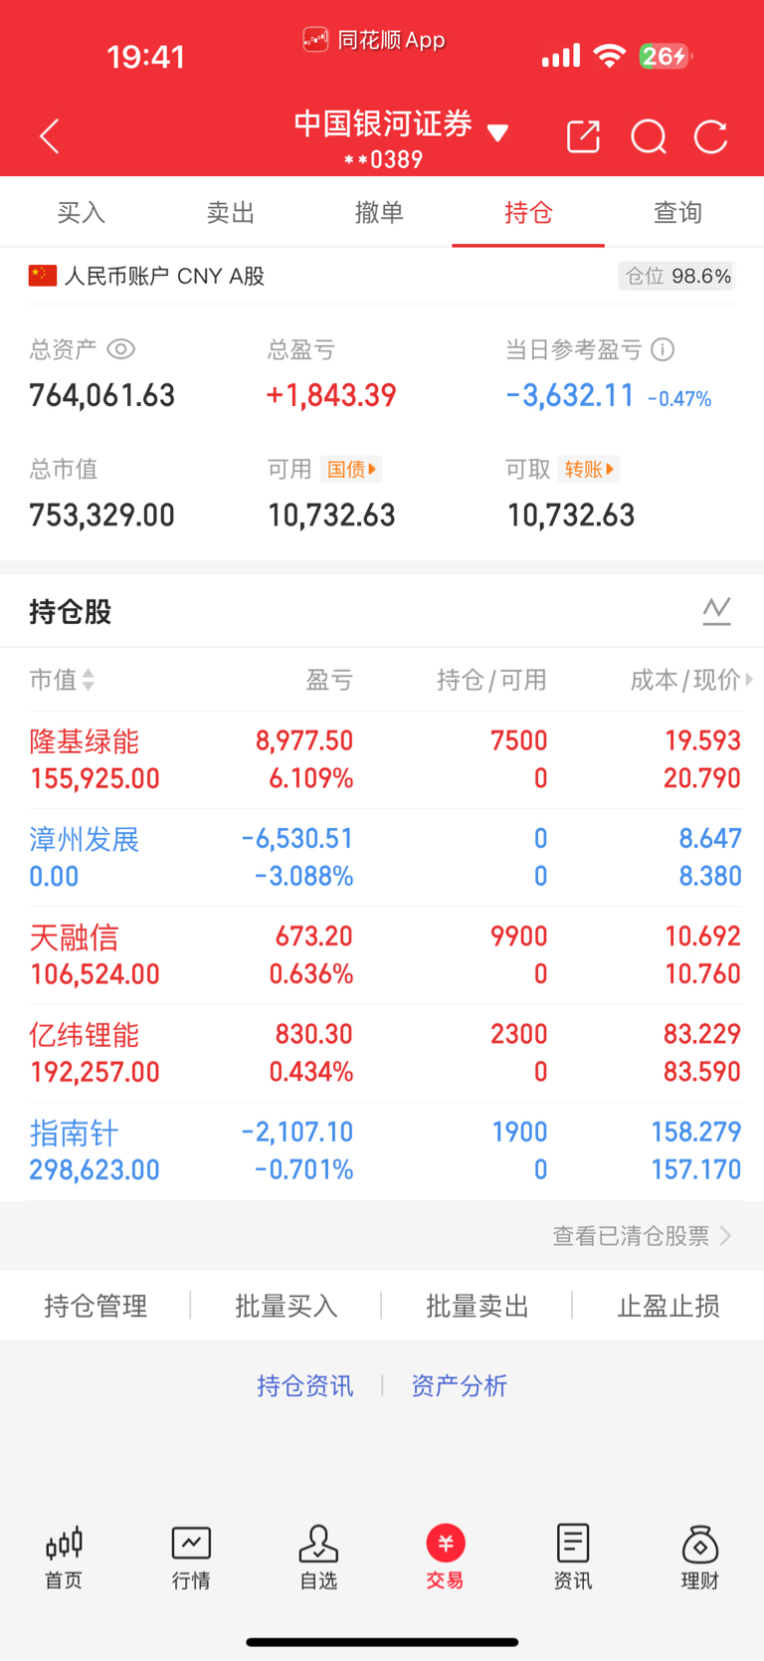Tap 批量买入 button

[286, 1306]
